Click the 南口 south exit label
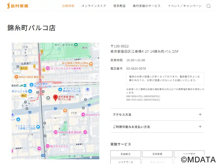Viewport: 219px width, 164px height. (24, 95)
